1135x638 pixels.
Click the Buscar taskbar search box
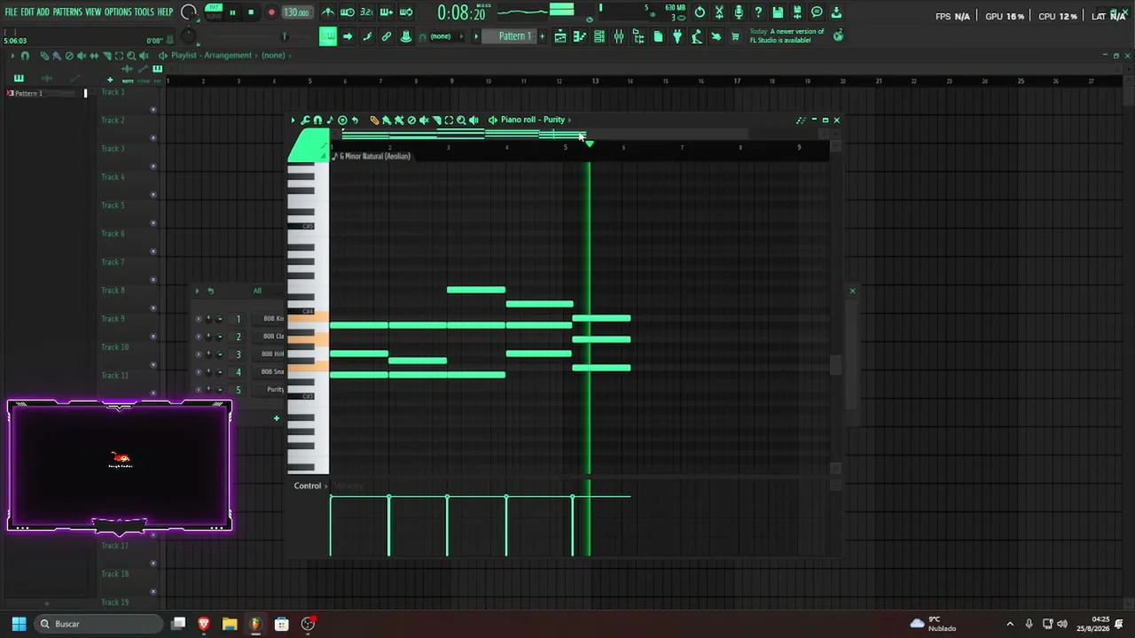(100, 624)
